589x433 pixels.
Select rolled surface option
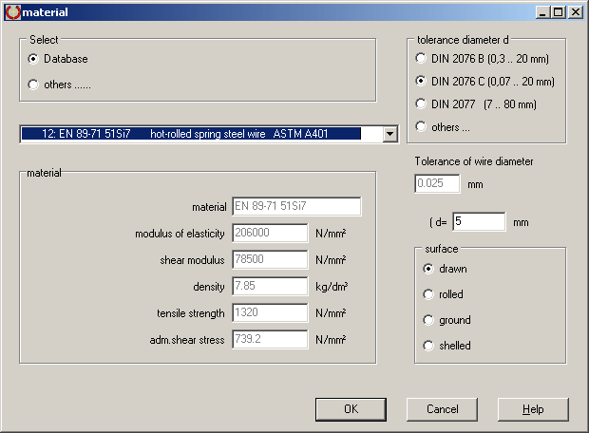(x=428, y=294)
